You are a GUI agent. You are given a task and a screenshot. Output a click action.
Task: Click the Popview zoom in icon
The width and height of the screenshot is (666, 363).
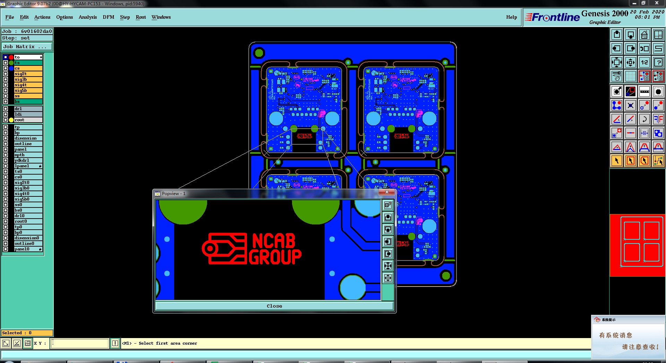[x=388, y=266]
